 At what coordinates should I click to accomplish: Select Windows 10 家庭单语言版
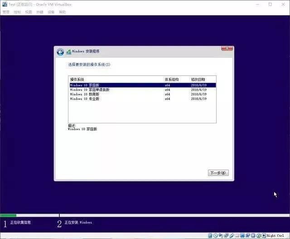point(143,90)
